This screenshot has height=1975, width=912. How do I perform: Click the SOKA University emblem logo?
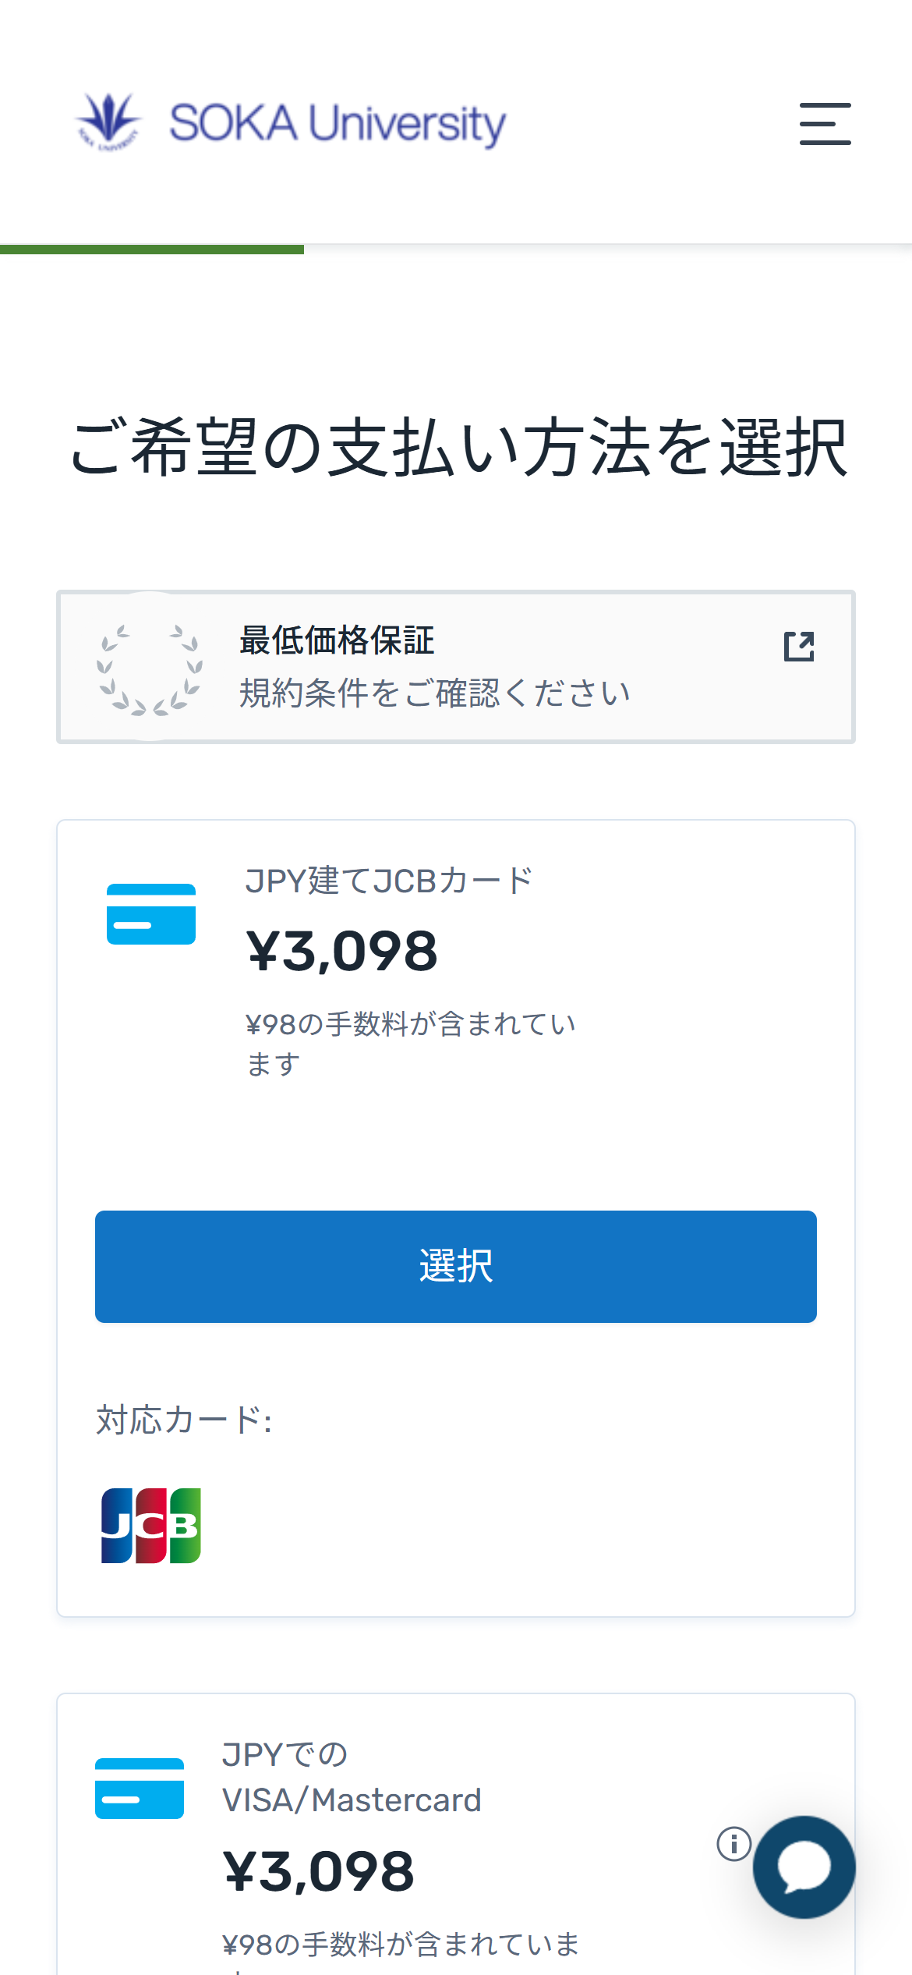[108, 122]
